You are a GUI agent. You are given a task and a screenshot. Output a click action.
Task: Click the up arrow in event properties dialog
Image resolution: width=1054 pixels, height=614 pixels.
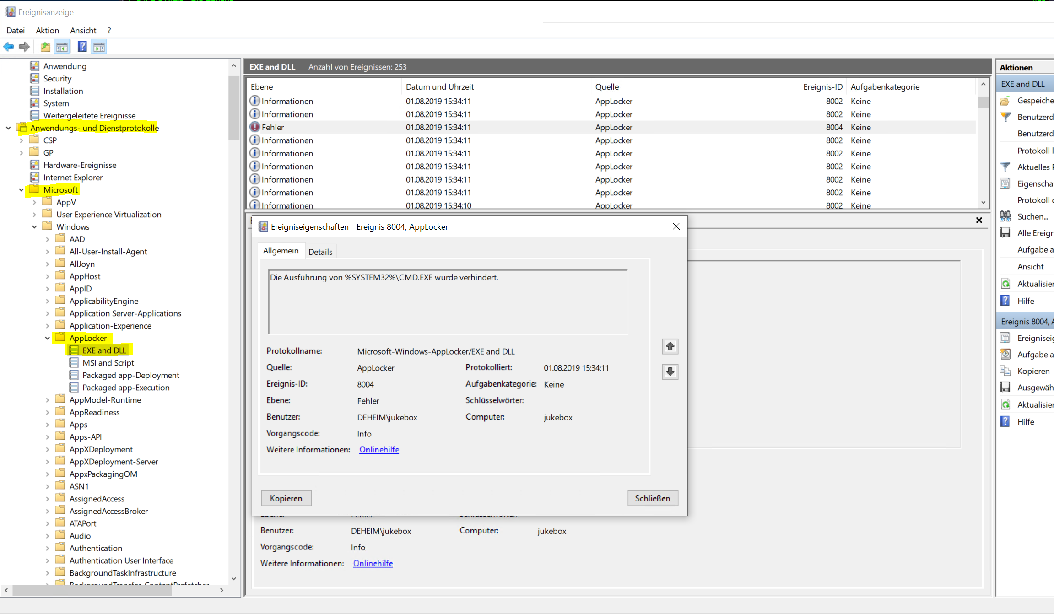pyautogui.click(x=670, y=346)
